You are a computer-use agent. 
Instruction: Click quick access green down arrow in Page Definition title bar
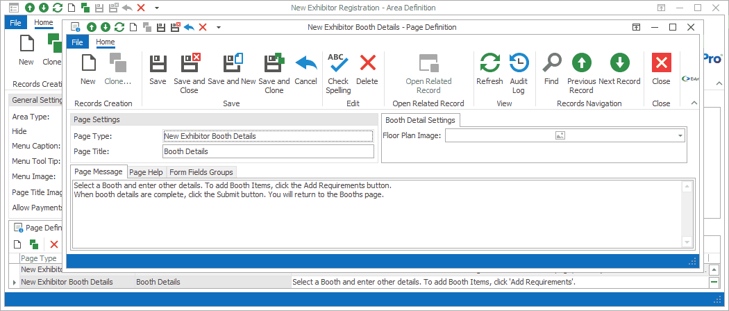(106, 28)
